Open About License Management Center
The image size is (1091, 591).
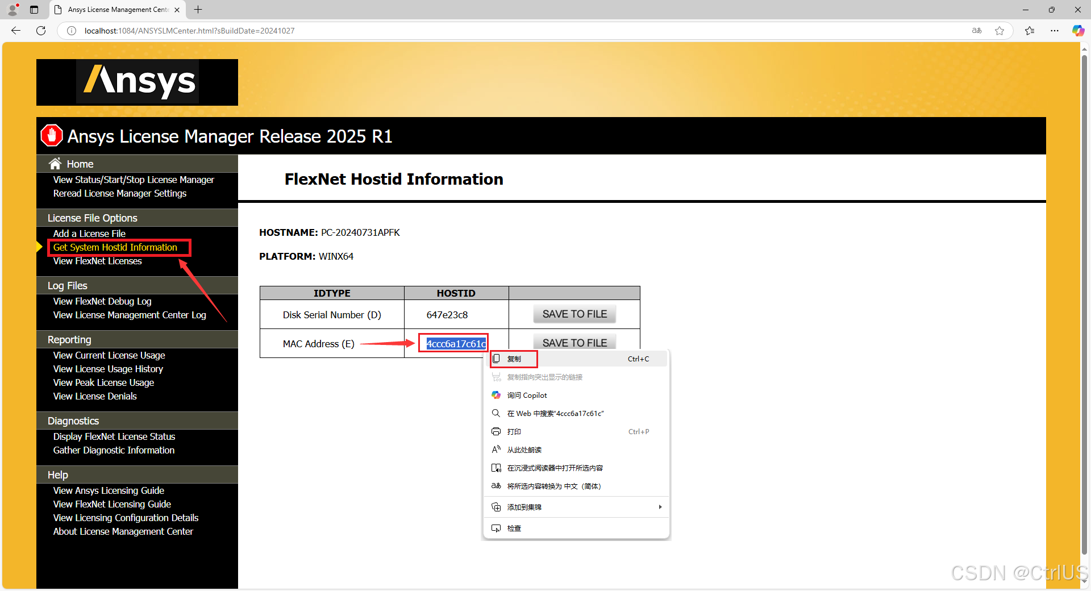[x=123, y=531]
